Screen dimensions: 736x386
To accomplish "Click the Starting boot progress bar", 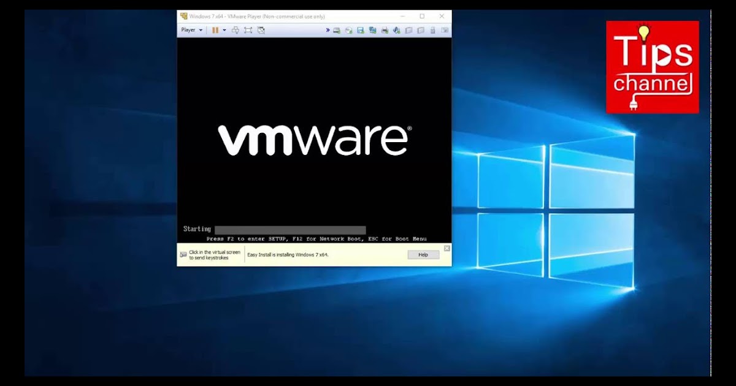I will click(x=290, y=229).
